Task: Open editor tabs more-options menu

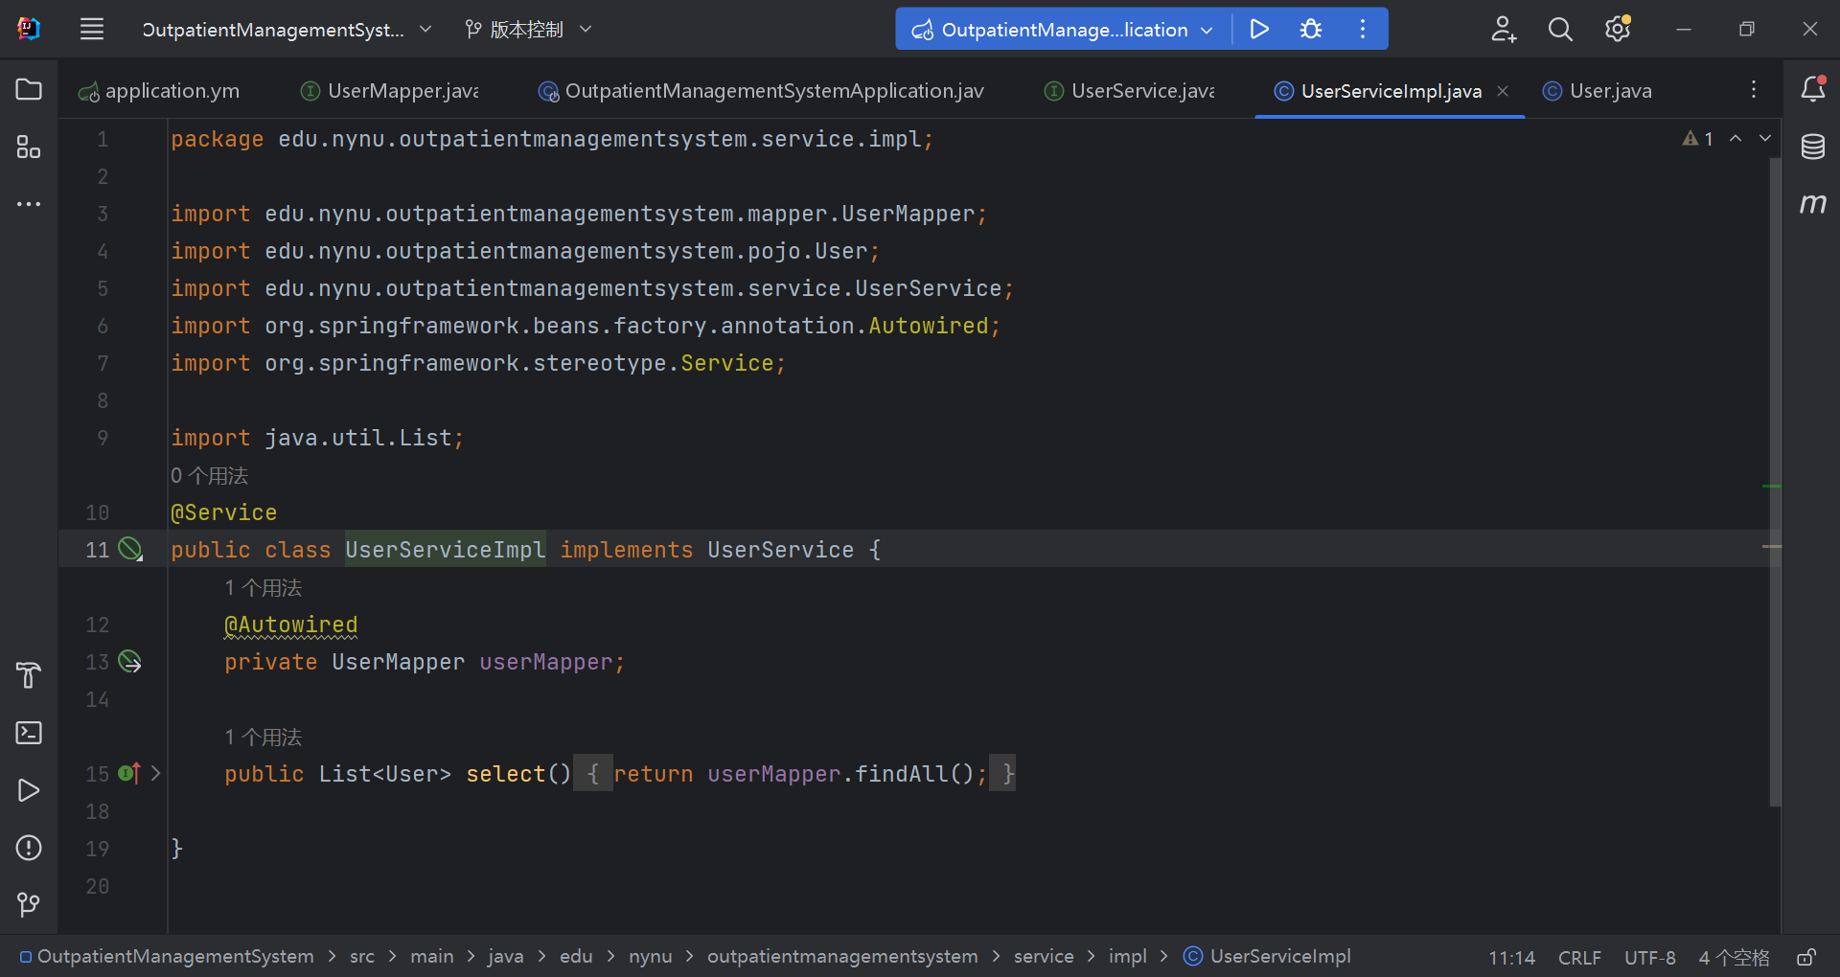Action: (1754, 90)
